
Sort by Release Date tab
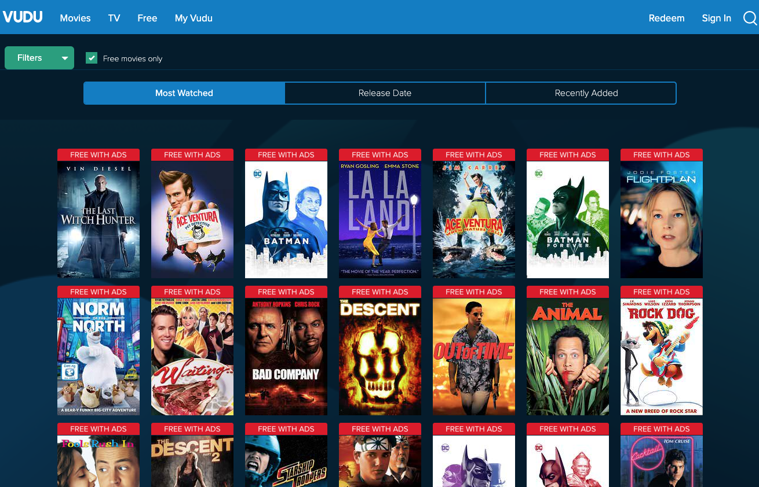tap(385, 93)
